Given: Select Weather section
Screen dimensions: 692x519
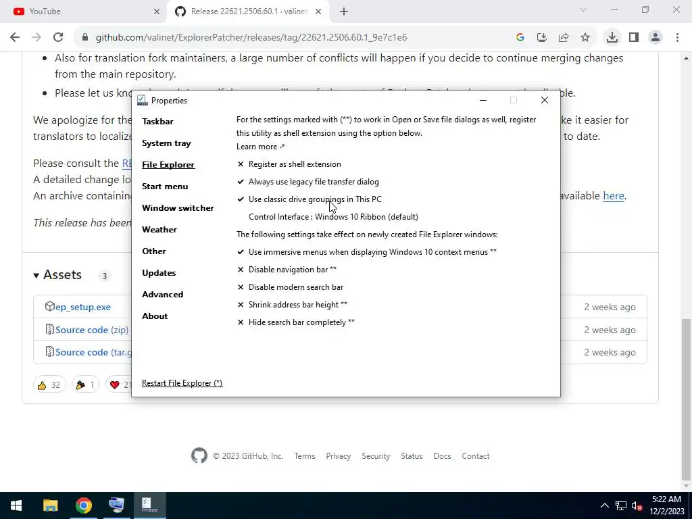Looking at the screenshot, I should coord(159,230).
